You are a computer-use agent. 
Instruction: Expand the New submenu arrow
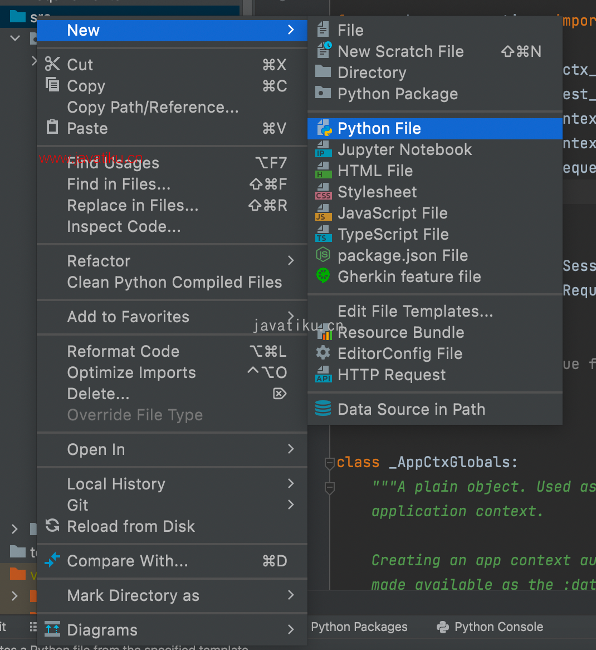[x=291, y=30]
